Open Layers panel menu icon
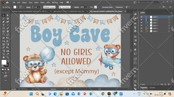This screenshot has width=174, height=97. (172, 13)
